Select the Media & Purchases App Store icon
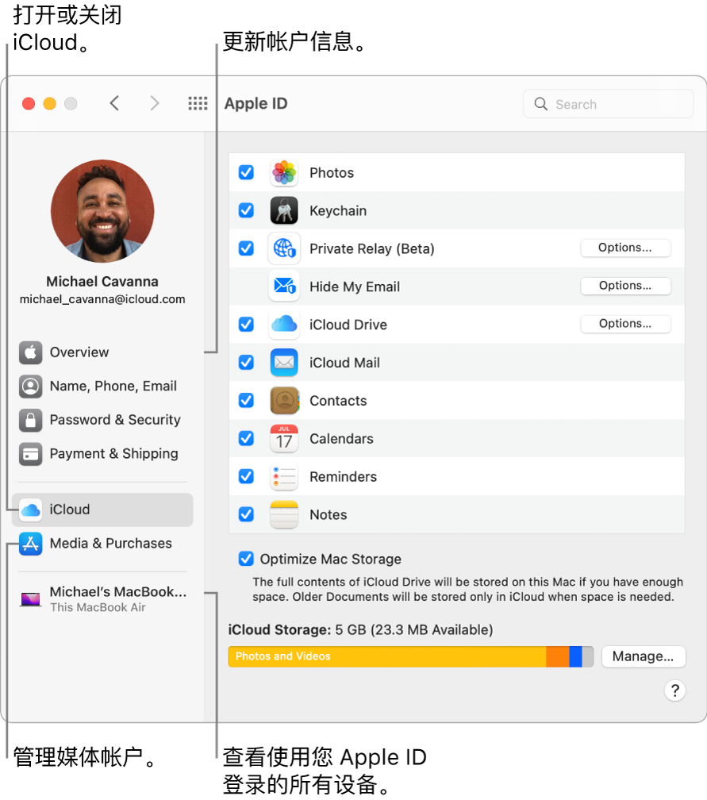This screenshot has height=800, width=707. [29, 544]
